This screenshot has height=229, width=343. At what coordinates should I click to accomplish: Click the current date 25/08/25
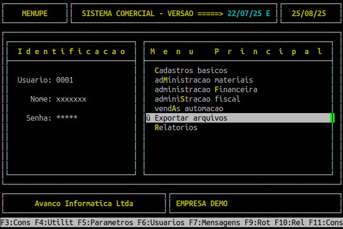pos(309,14)
